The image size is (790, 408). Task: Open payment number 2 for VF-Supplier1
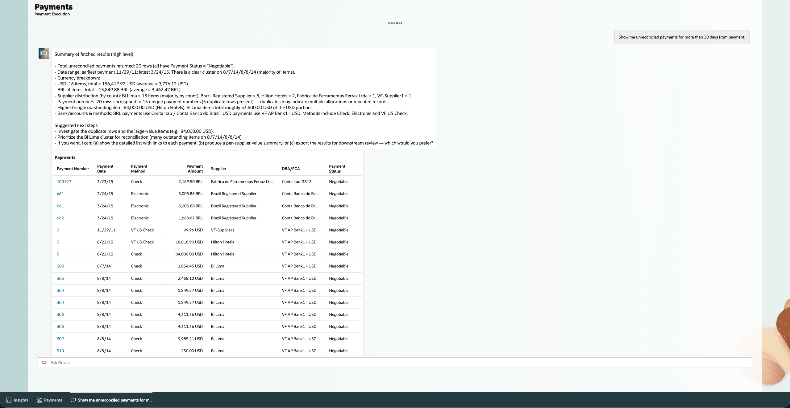(x=58, y=230)
